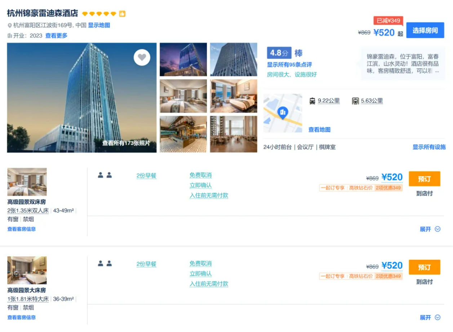The height and width of the screenshot is (332, 453).
Task: Click guest occupancy icon for 高级园景大床房
Action: pos(105,264)
